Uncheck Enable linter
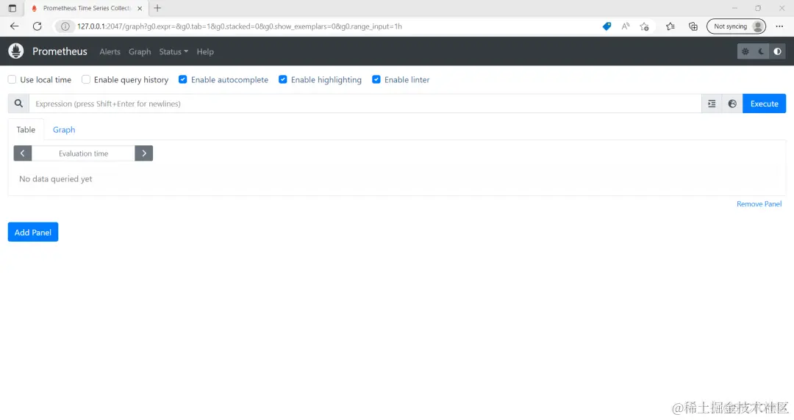794x420 pixels. coord(376,79)
